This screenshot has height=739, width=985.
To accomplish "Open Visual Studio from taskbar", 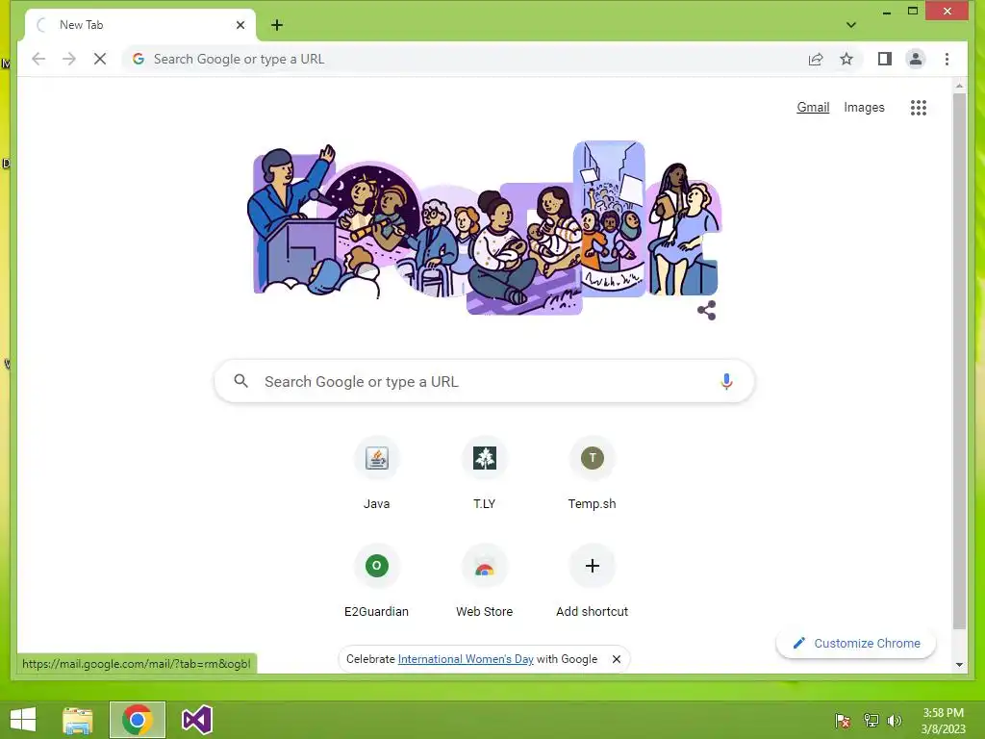I will [x=196, y=720].
